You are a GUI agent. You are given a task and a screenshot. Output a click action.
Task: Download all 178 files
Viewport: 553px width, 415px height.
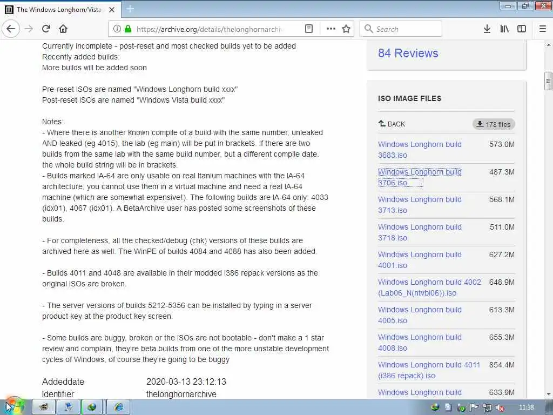(x=494, y=124)
